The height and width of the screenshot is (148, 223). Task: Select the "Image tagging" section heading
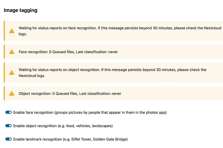tap(21, 10)
